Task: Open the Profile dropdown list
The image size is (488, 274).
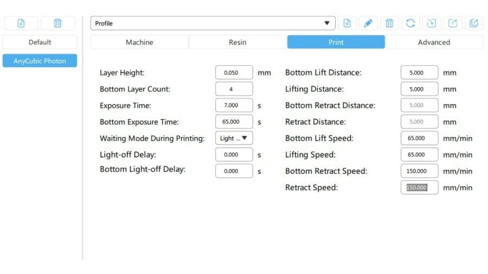Action: pos(213,23)
